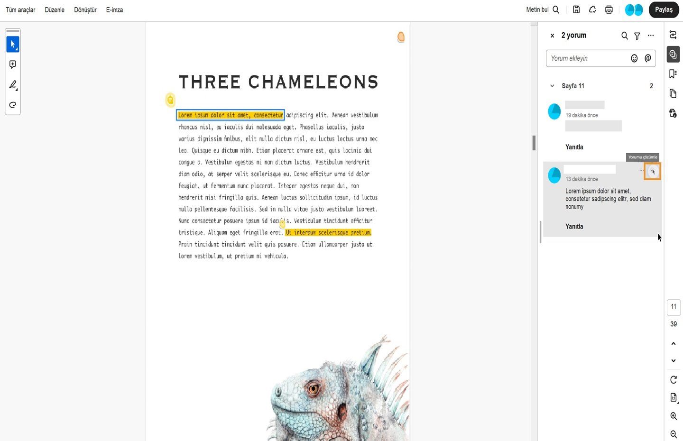Image resolution: width=683 pixels, height=441 pixels.
Task: Collapse the Sayfa 11 section
Action: 552,86
